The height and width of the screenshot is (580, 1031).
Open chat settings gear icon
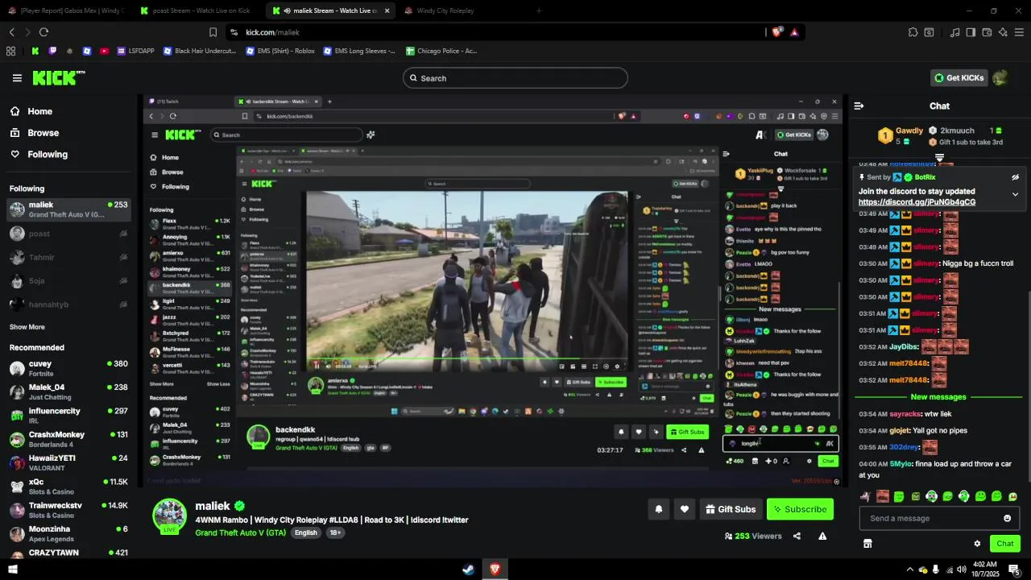(977, 544)
